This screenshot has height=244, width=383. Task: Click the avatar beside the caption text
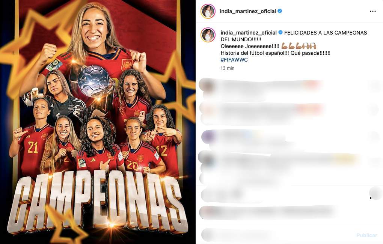[208, 35]
